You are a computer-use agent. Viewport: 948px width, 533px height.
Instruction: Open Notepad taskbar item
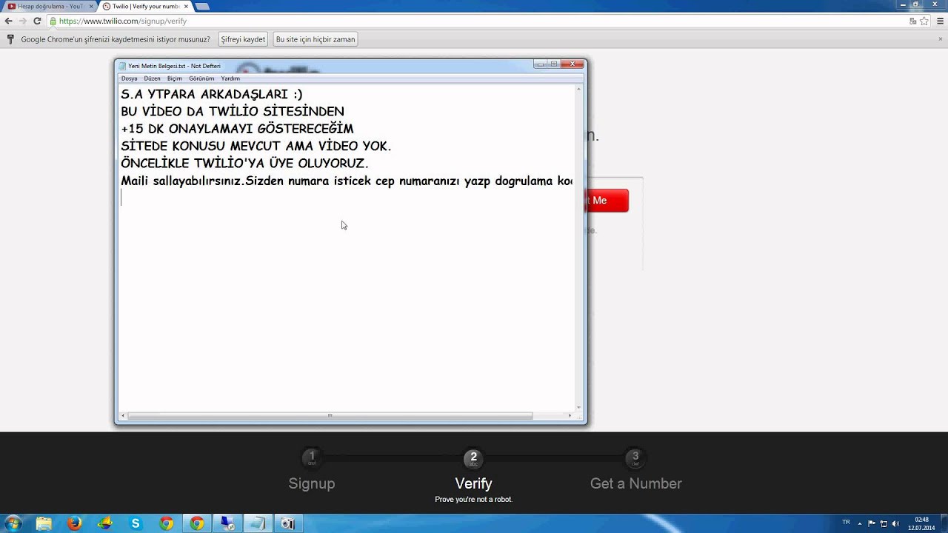[257, 523]
